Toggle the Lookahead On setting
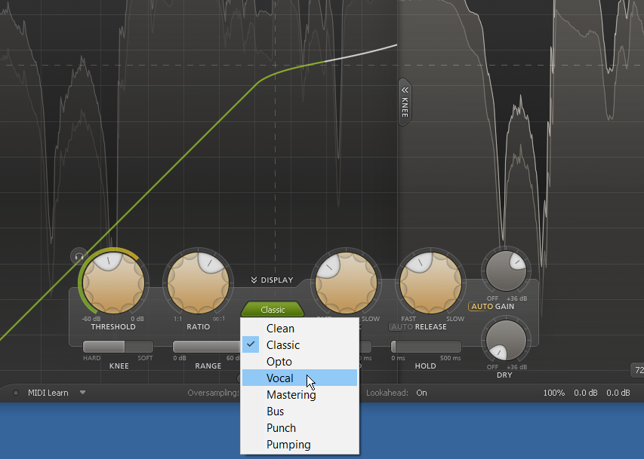The image size is (644, 459). click(421, 393)
